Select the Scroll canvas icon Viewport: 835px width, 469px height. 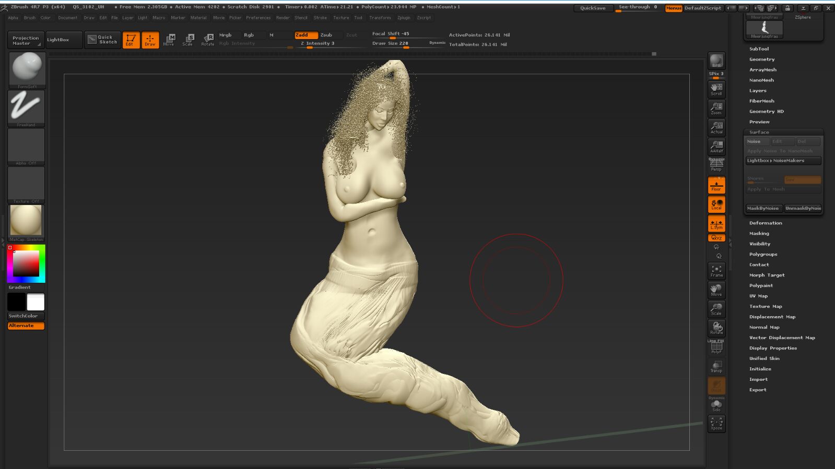[x=716, y=89]
